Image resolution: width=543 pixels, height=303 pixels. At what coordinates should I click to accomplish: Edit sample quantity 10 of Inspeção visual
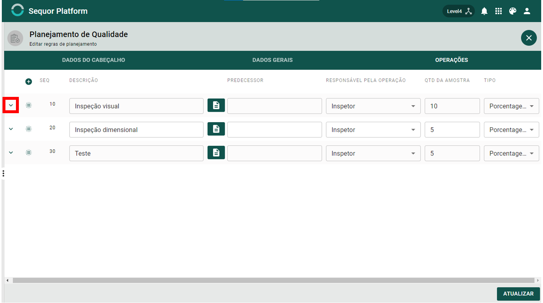coord(452,106)
